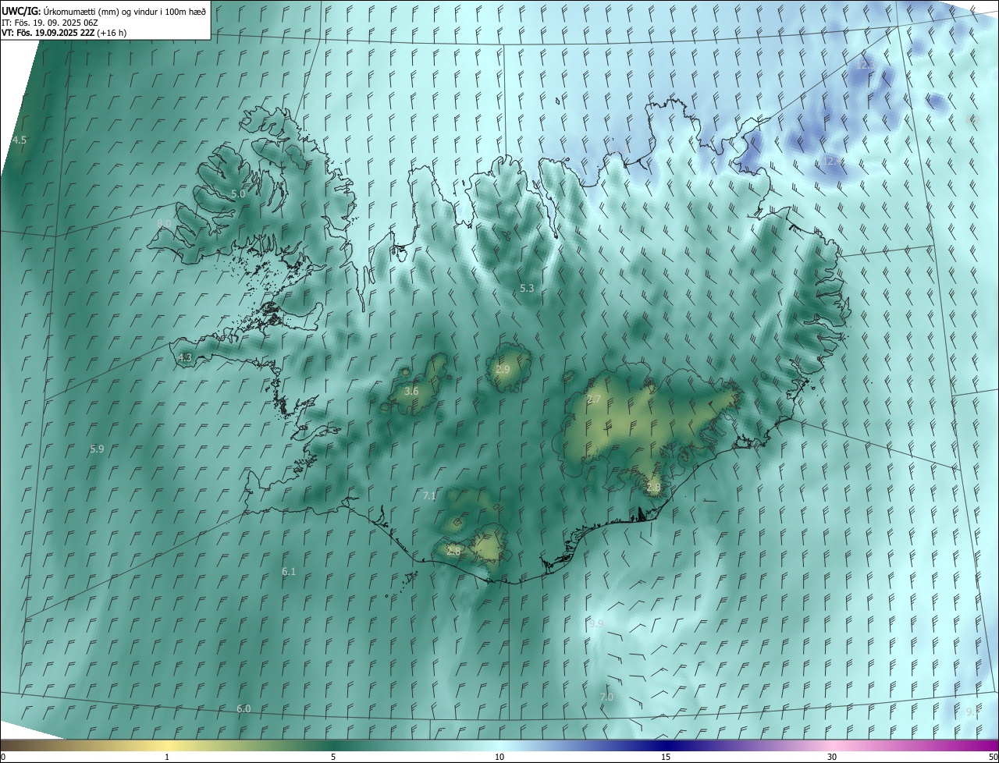The image size is (999, 763).
Task: Select the 3.6 value on Langjökull glacier
Action: (411, 392)
